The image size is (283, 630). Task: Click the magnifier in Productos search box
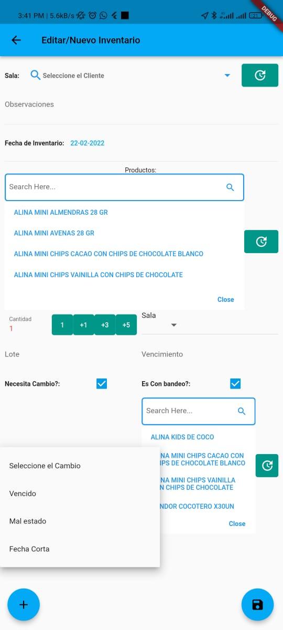click(230, 187)
